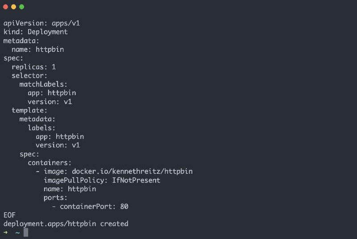Click the 'deployment.apps/httpbin created' output

pos(66,224)
